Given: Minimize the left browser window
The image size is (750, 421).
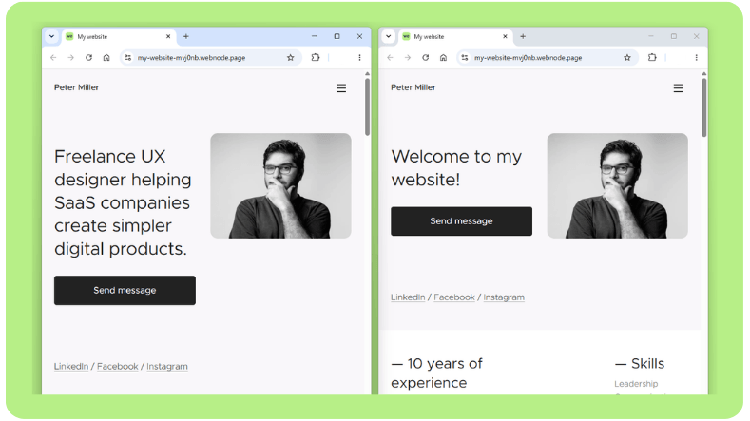Looking at the screenshot, I should (x=315, y=36).
